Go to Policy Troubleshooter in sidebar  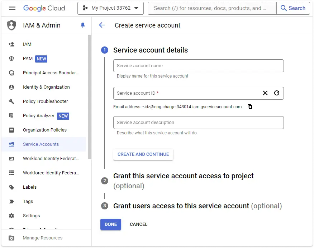45,101
